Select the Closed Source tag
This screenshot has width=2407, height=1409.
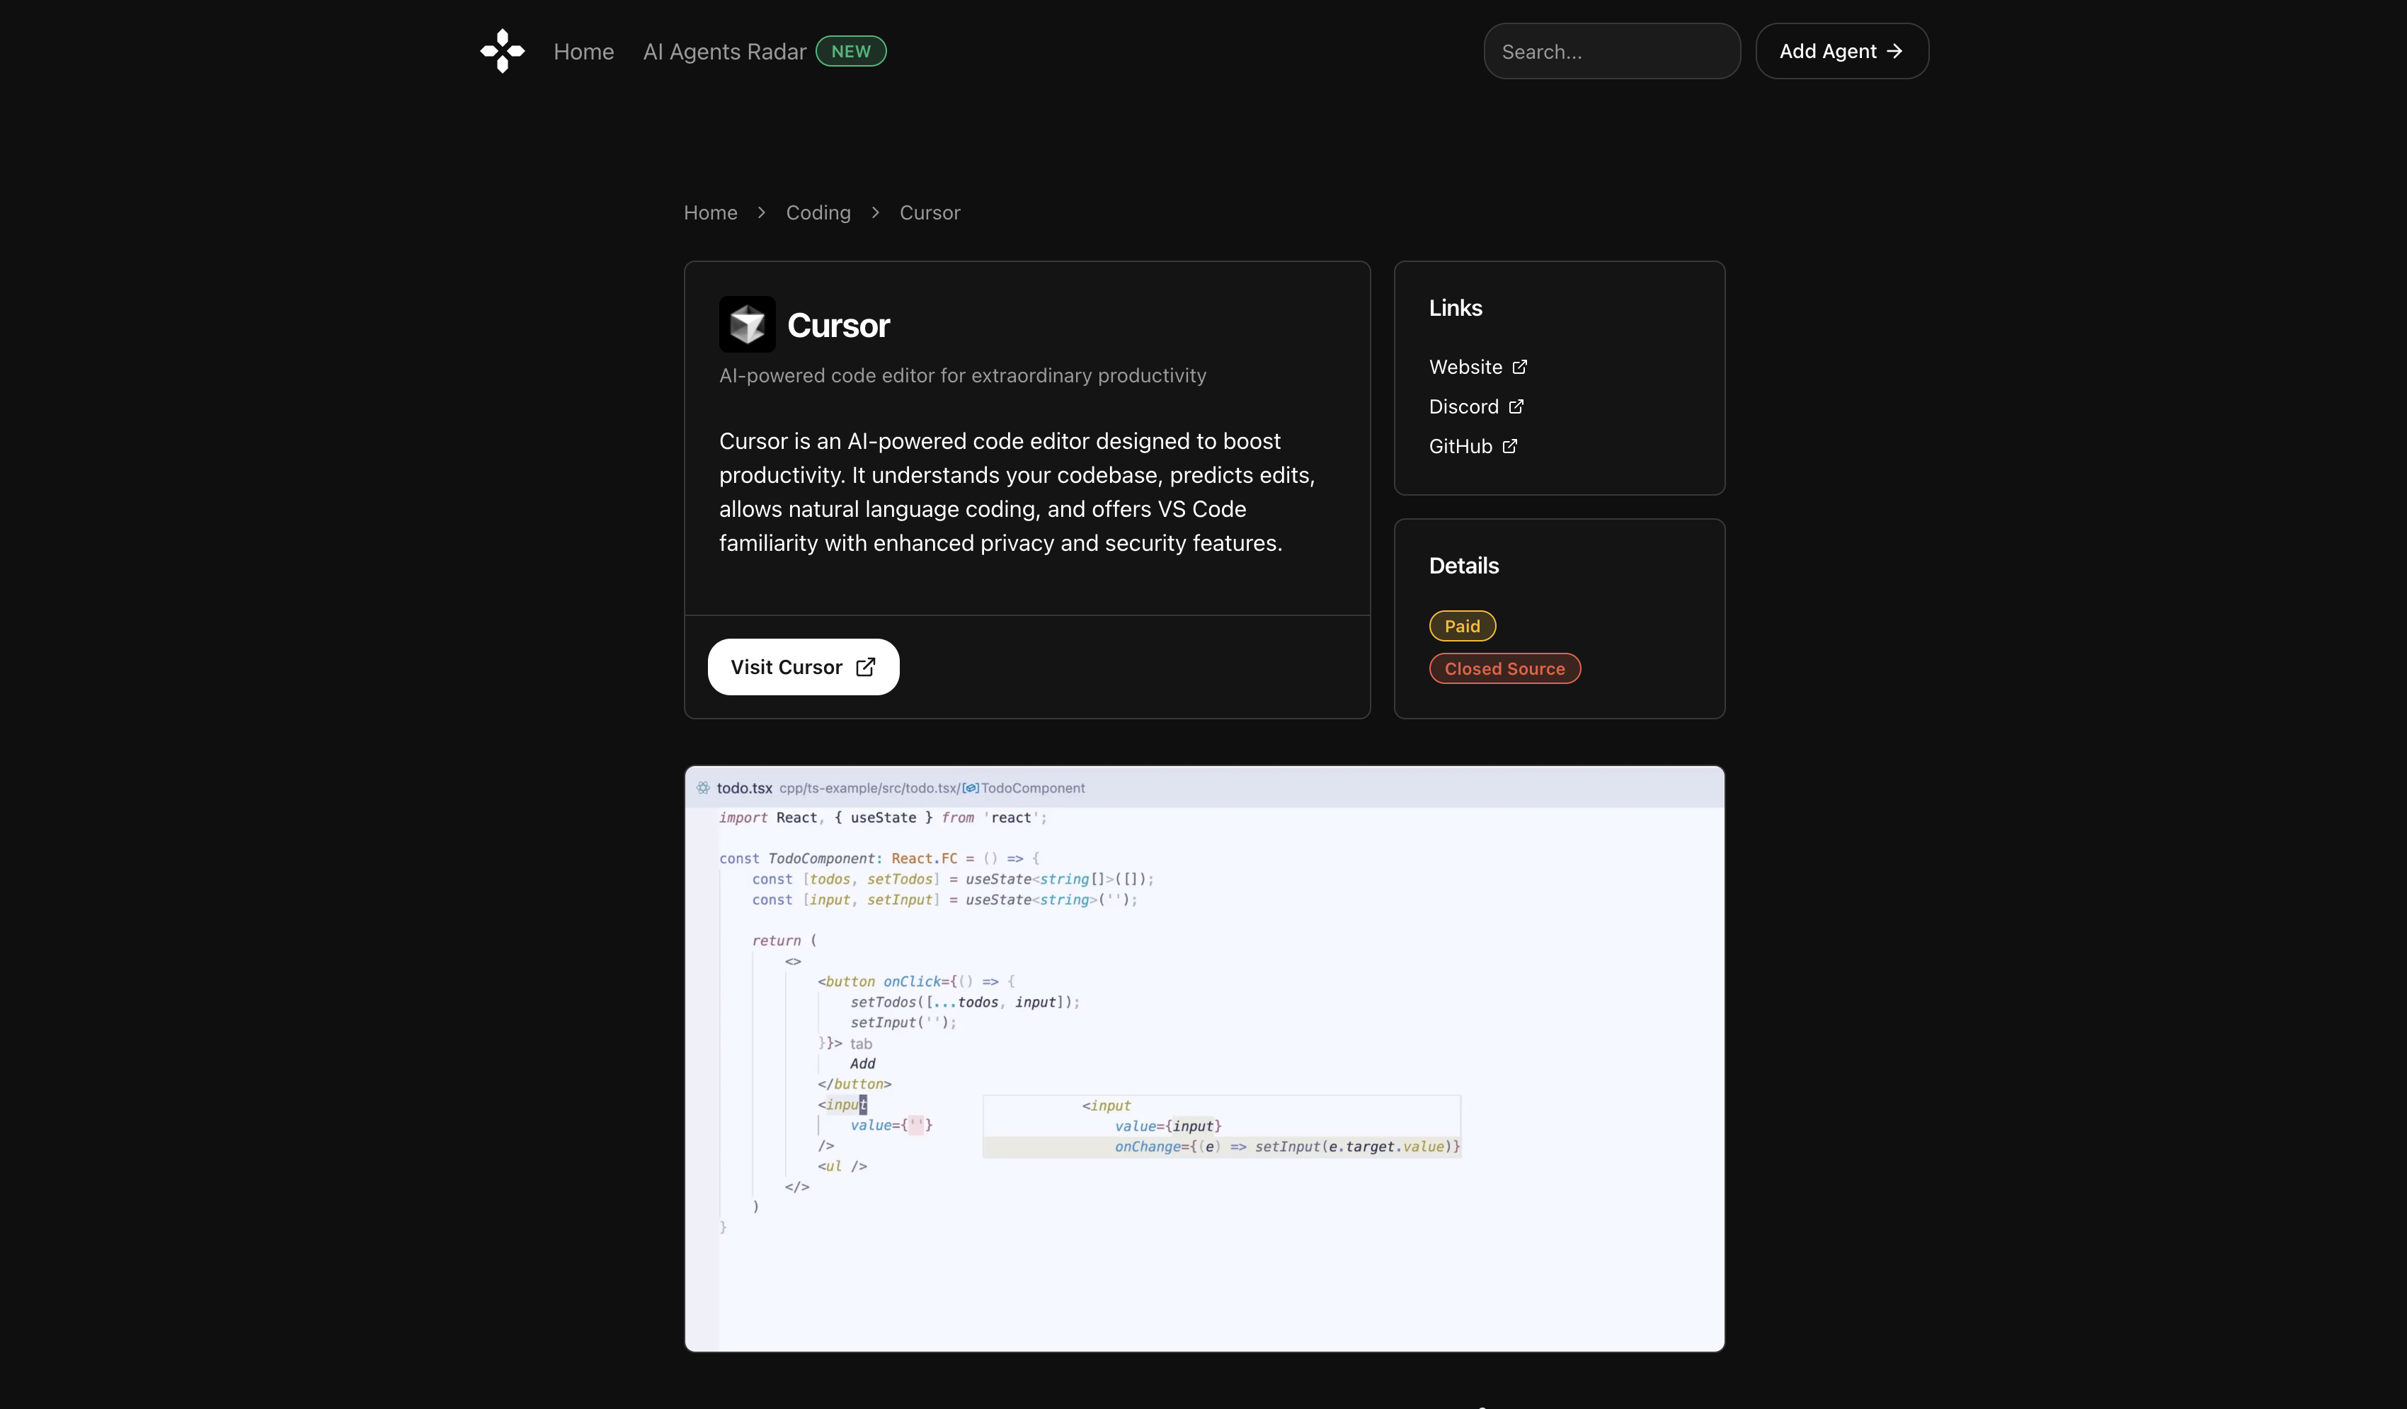[1504, 668]
